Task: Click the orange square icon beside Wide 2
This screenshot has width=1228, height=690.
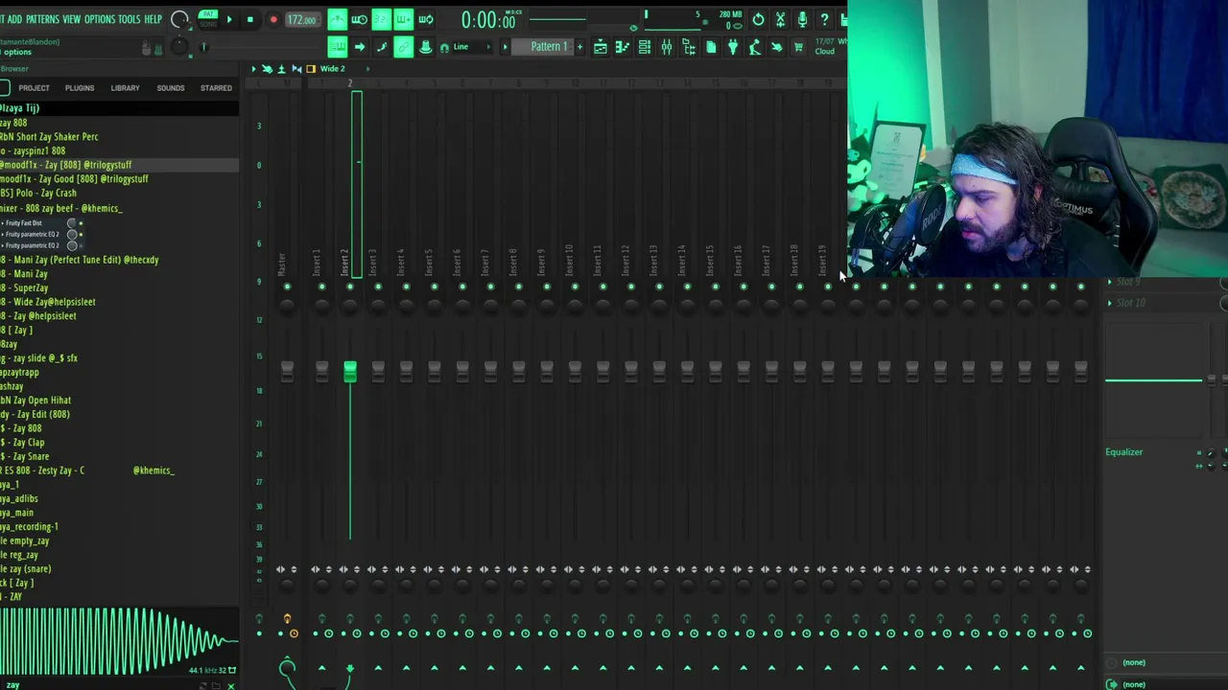Action: 311,69
